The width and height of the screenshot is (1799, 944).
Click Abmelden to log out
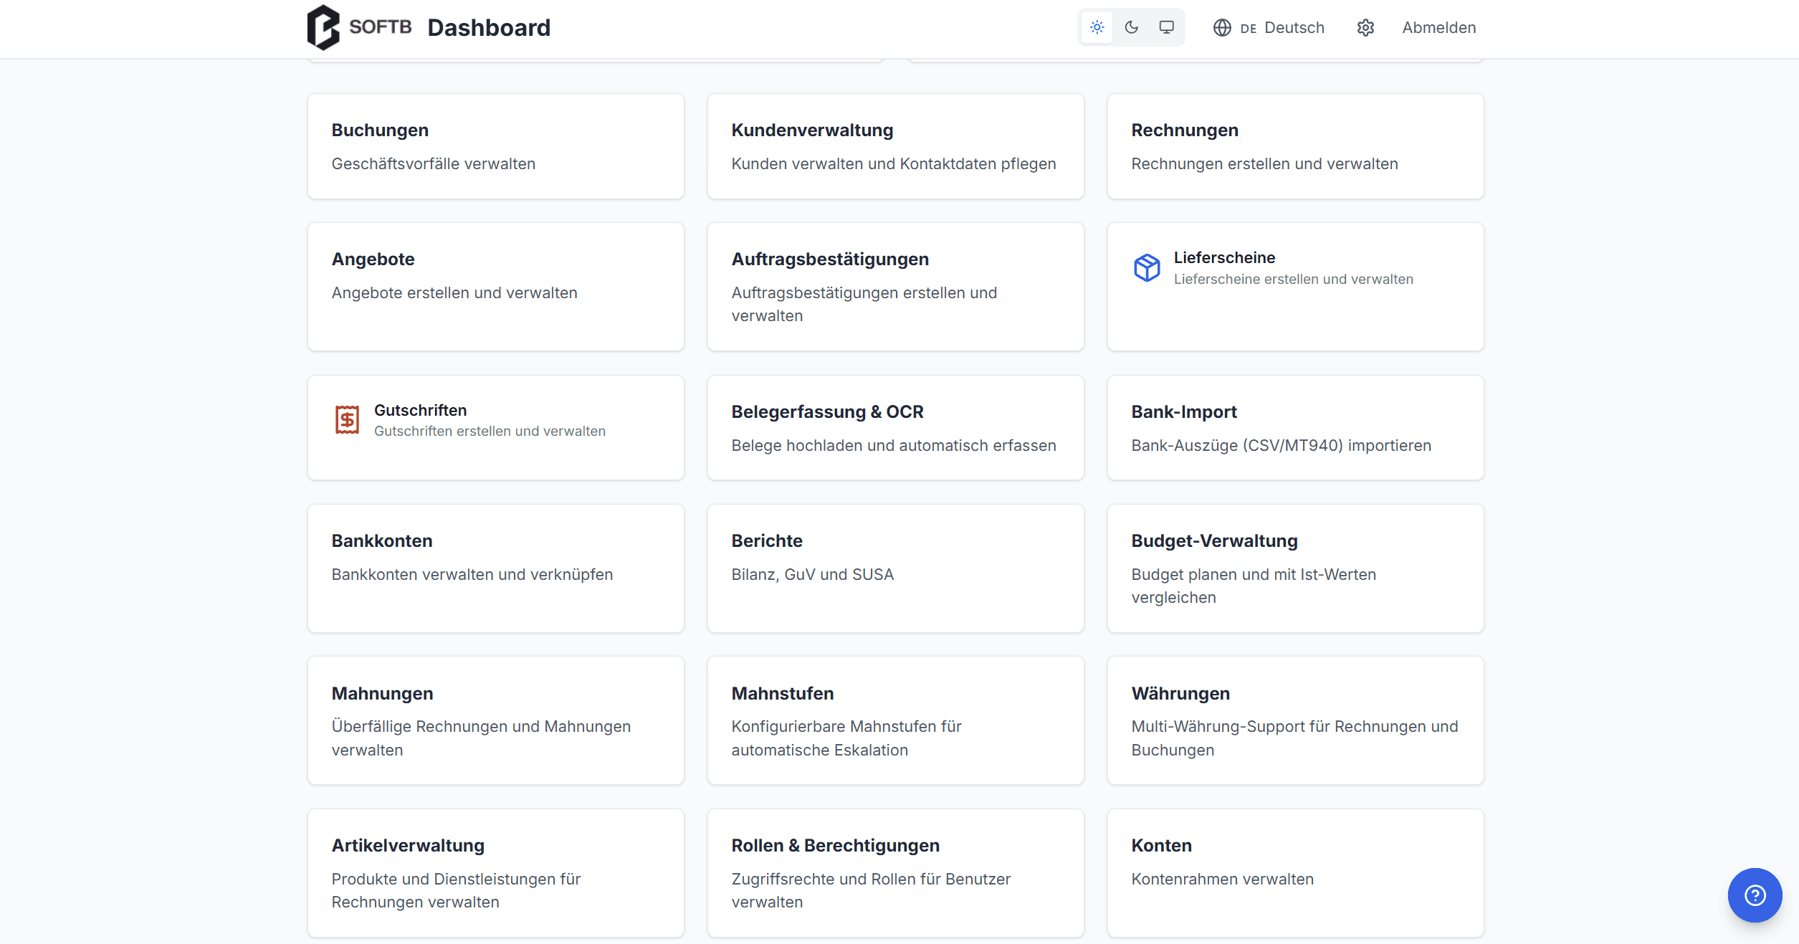1438,27
